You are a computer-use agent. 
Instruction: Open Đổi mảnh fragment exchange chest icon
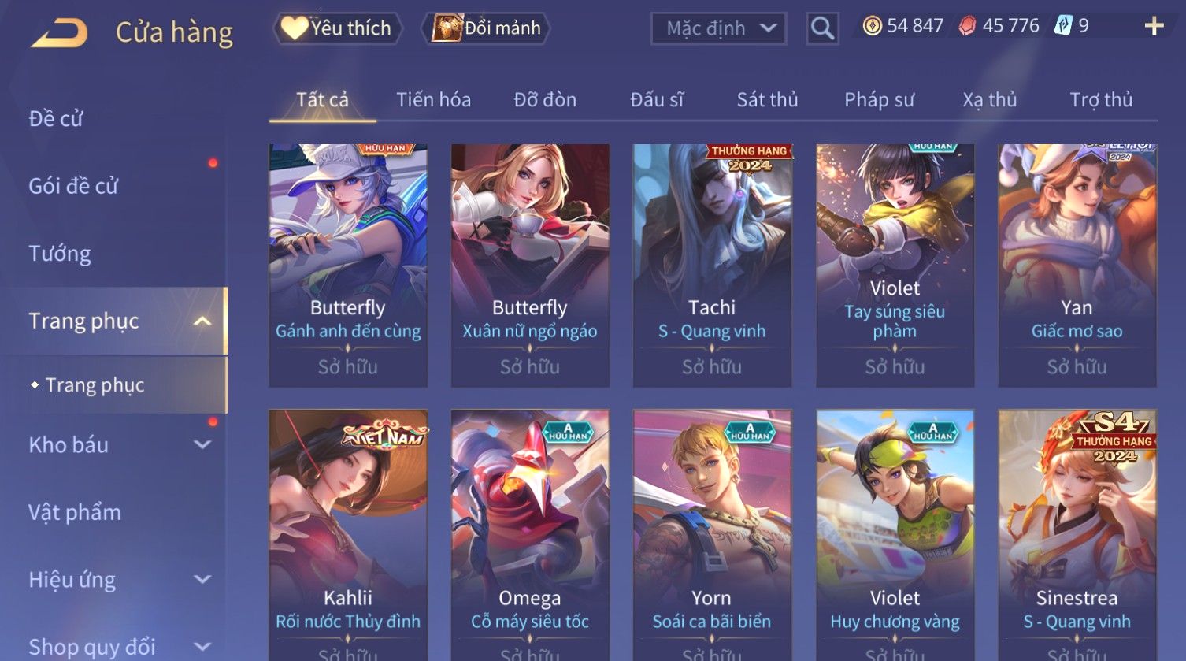(x=486, y=28)
